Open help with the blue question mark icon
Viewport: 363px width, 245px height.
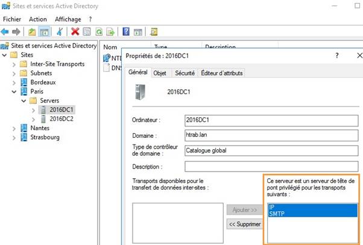pyautogui.click(x=126, y=31)
